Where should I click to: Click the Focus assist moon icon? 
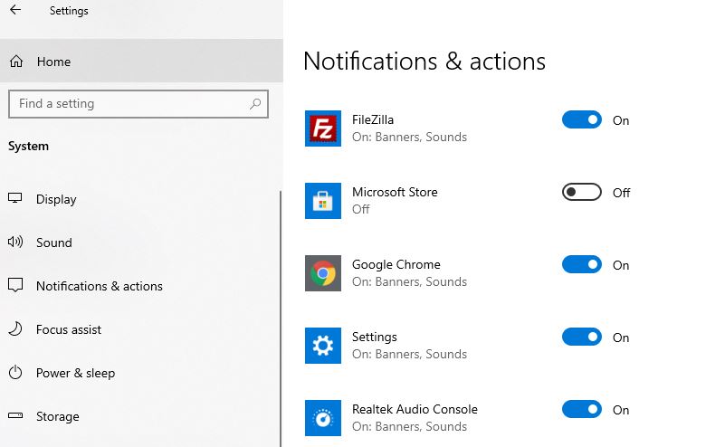point(15,329)
